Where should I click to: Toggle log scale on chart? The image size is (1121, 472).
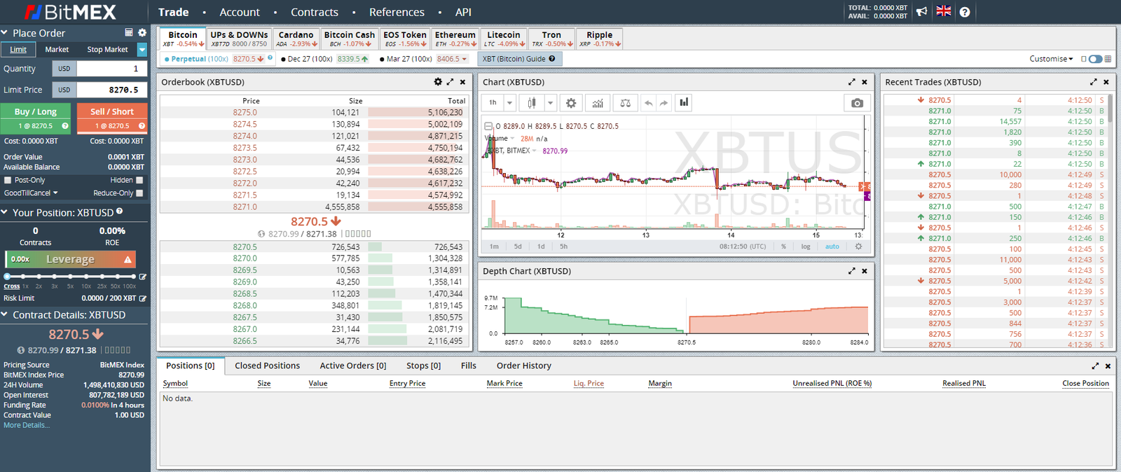(x=806, y=247)
